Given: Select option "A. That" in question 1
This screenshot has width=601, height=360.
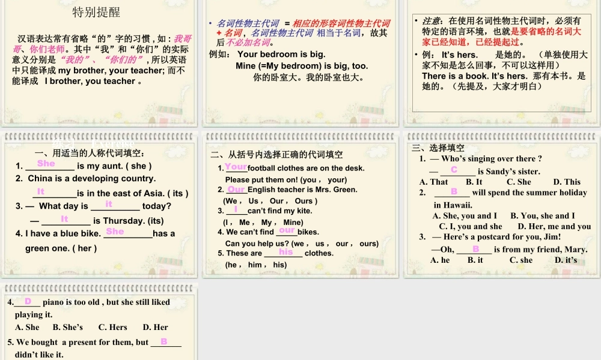Looking at the screenshot, I should pos(433,182).
